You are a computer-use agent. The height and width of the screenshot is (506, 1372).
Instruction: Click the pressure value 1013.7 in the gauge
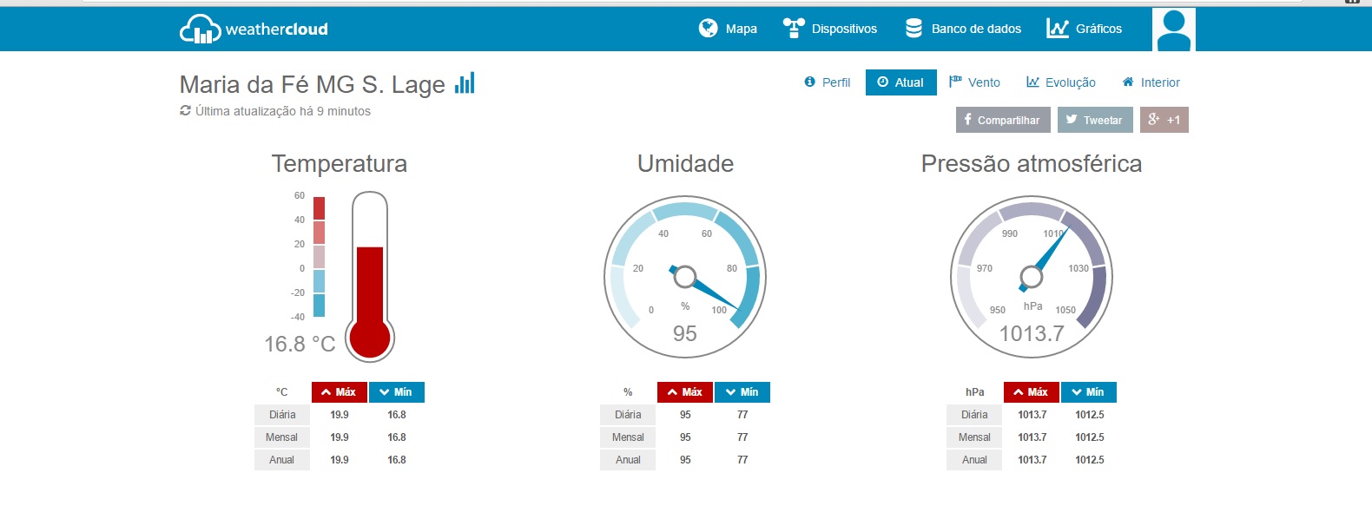pyautogui.click(x=1032, y=333)
